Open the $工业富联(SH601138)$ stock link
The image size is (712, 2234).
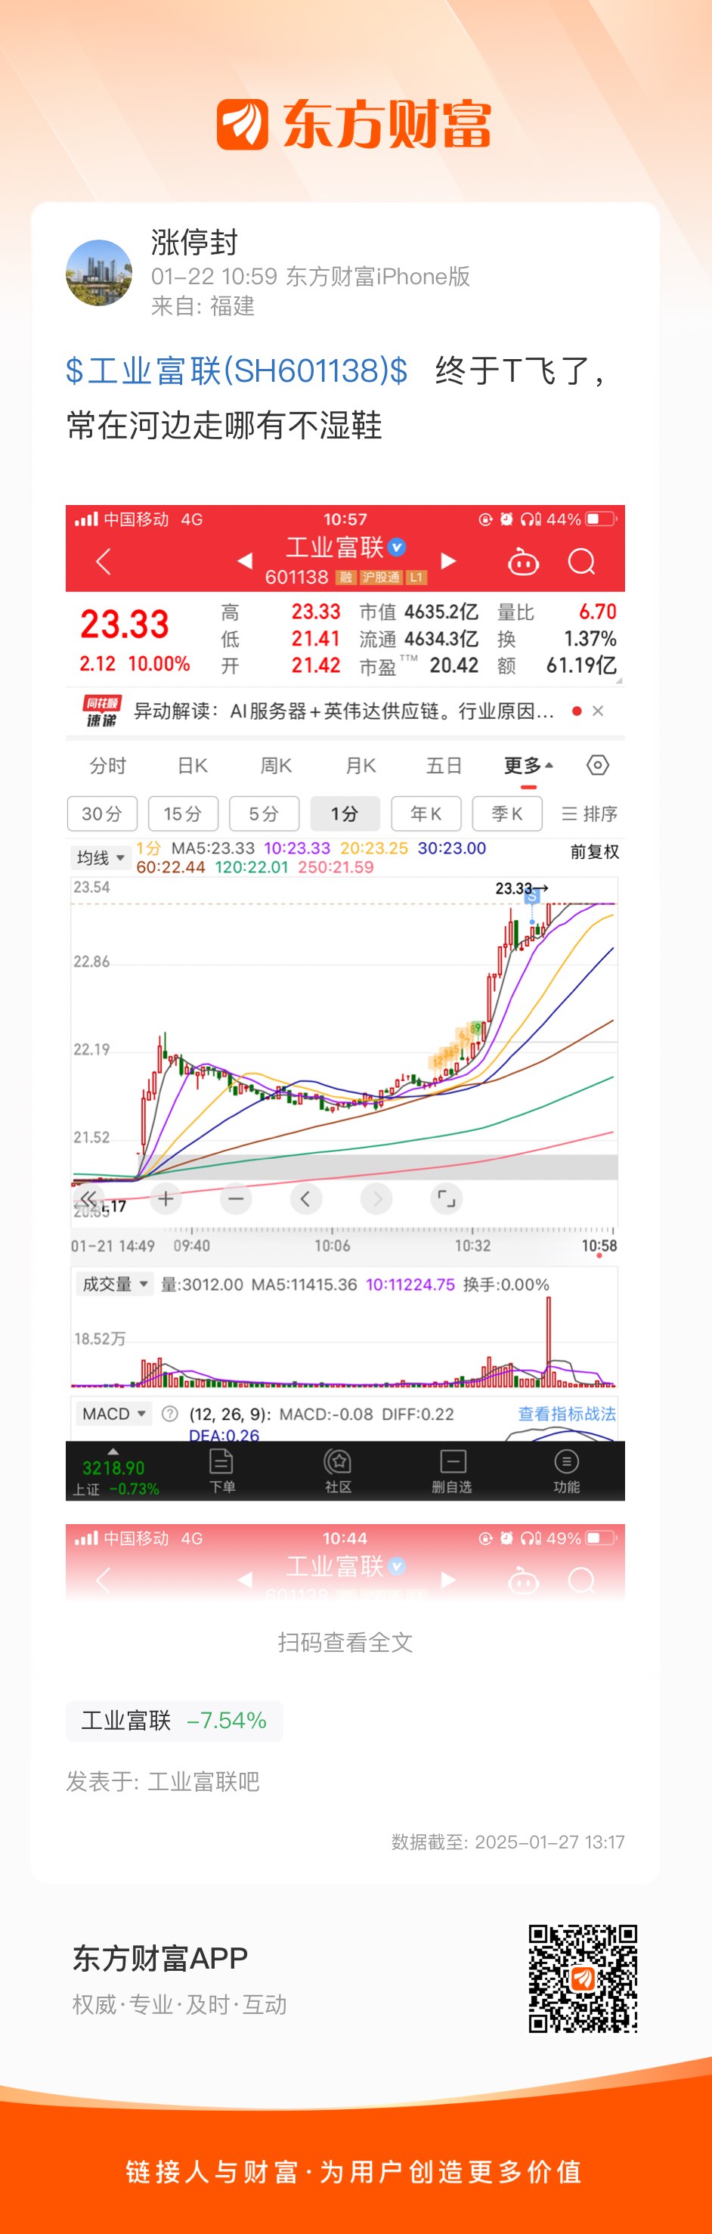[x=237, y=371]
